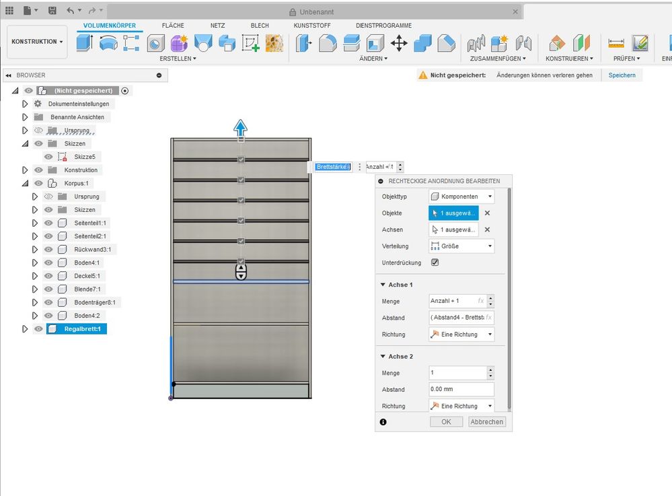Viewport: 672px width, 496px height.
Task: Switch to the NETZ tab
Action: (x=218, y=26)
